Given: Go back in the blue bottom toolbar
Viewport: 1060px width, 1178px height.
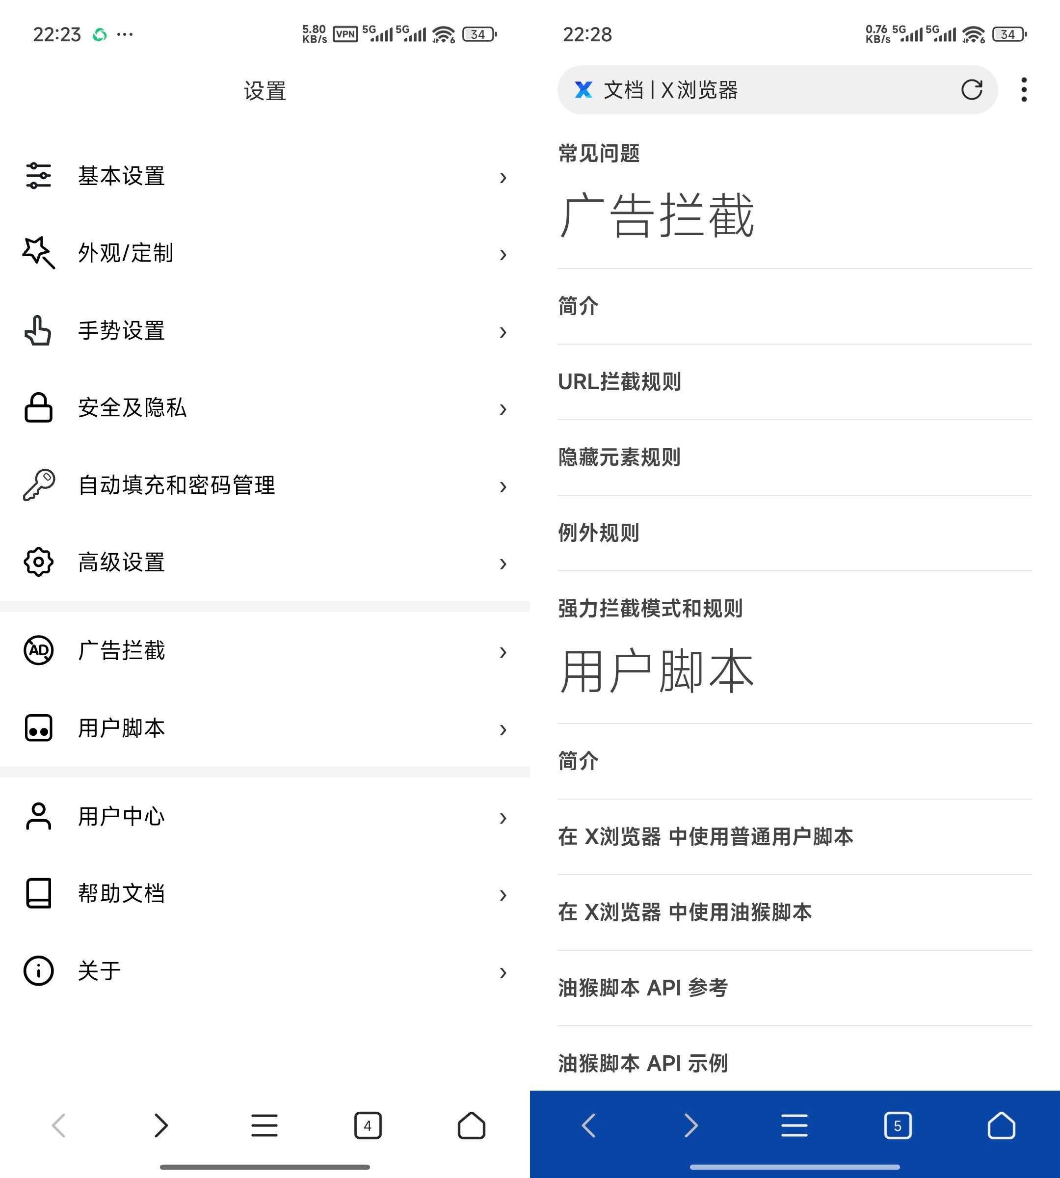Looking at the screenshot, I should (x=589, y=1125).
